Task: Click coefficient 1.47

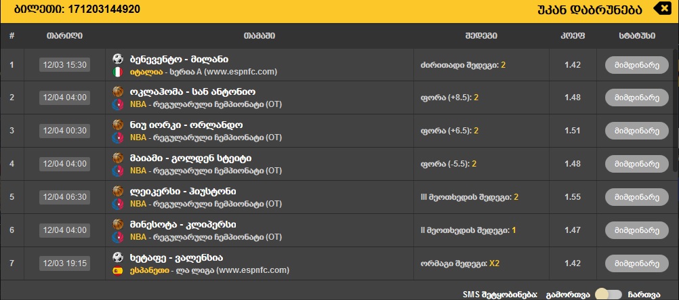Action: [x=573, y=230]
